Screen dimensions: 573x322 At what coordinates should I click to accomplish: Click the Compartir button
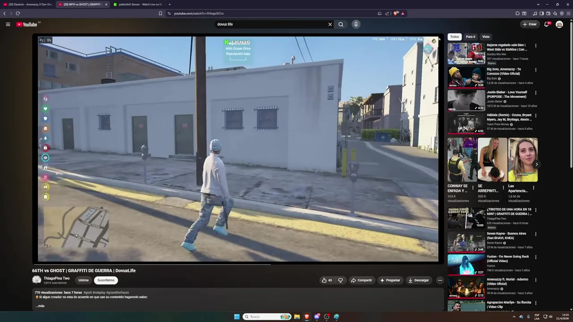(x=361, y=280)
